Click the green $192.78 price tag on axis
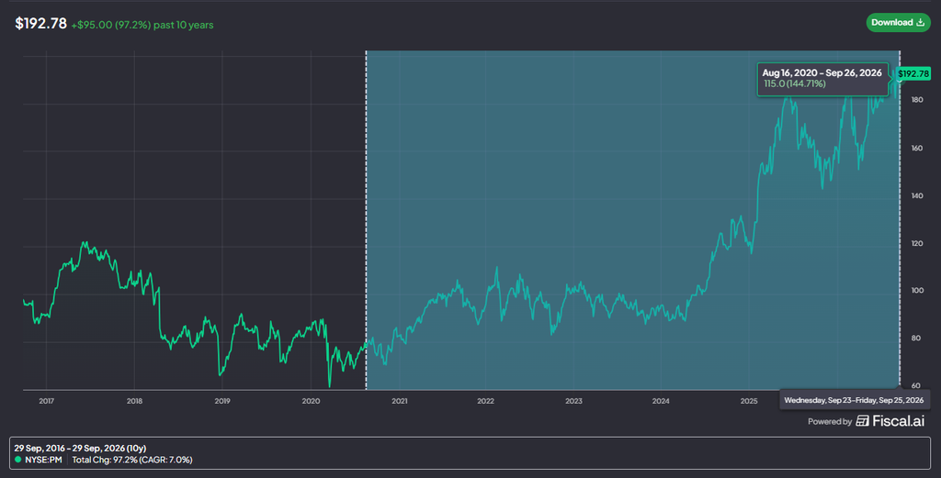941x478 pixels. pos(913,73)
